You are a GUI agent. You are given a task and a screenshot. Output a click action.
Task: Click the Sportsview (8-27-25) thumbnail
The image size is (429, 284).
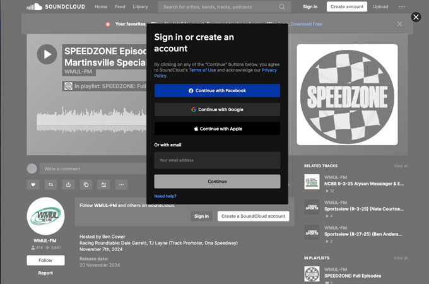(312, 232)
